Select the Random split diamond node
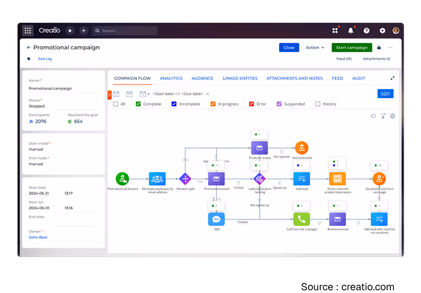The image size is (421, 293). click(x=185, y=179)
